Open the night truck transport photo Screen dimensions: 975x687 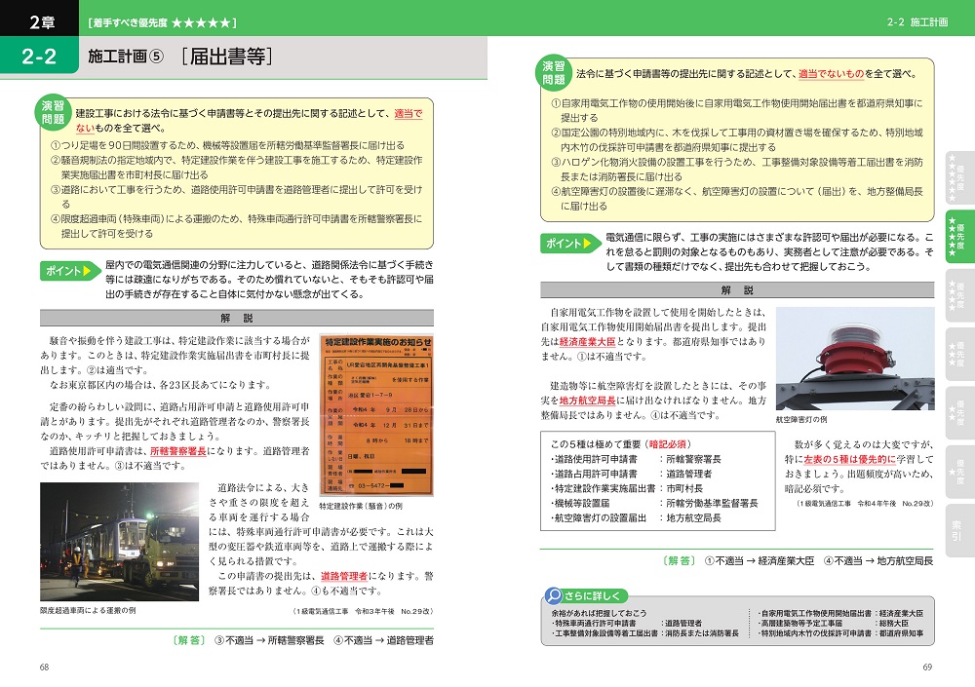pos(119,541)
